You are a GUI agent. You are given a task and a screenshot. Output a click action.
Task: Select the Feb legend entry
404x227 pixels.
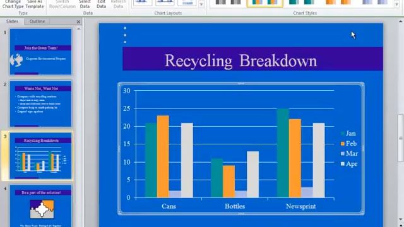click(x=348, y=143)
